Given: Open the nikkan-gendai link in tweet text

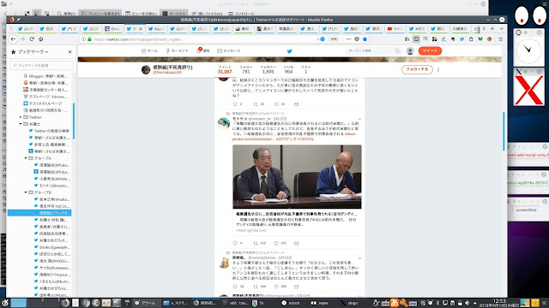Looking at the screenshot, I should (x=293, y=136).
